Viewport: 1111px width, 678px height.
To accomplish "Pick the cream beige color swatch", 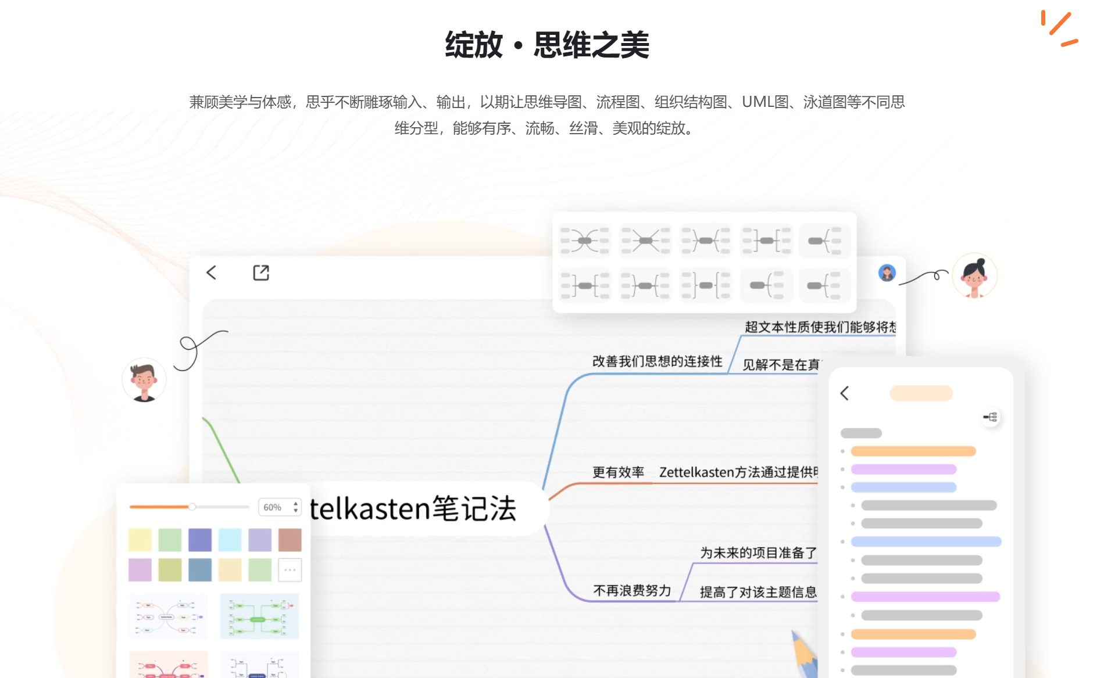I will (x=230, y=570).
